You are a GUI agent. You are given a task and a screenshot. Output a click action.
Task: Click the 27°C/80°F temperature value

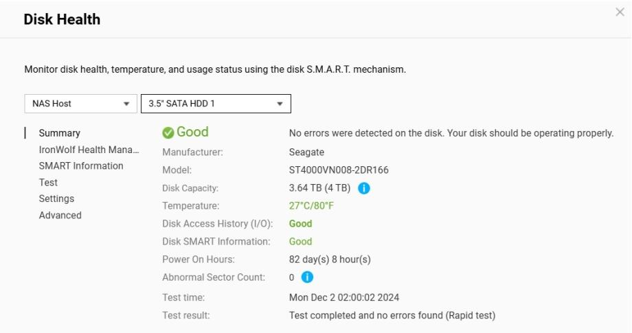click(x=311, y=206)
